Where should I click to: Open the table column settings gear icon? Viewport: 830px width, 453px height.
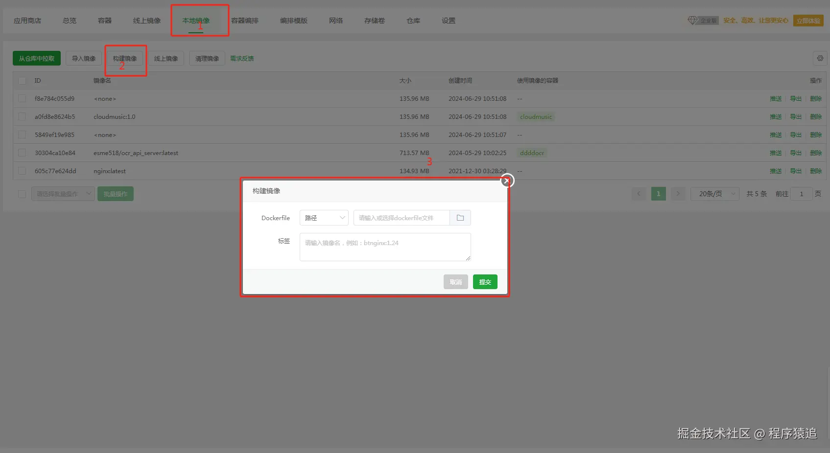click(x=820, y=58)
